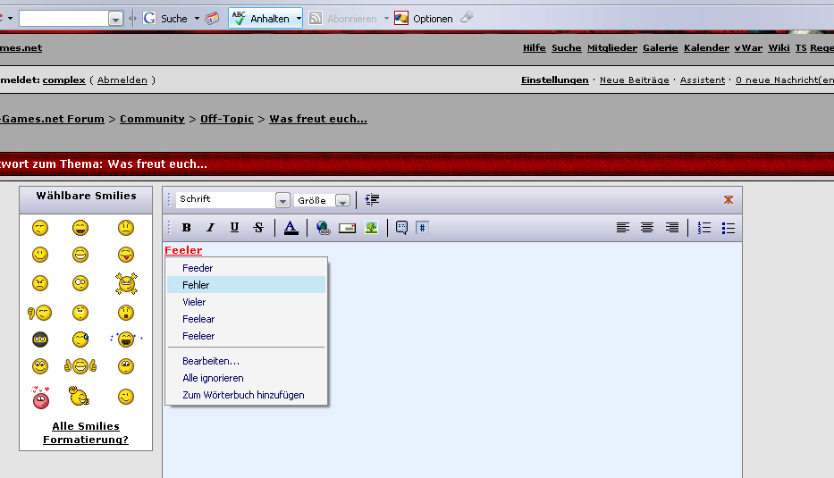This screenshot has height=478, width=834.
Task: Insert the black ninja smiley
Action: (x=40, y=340)
